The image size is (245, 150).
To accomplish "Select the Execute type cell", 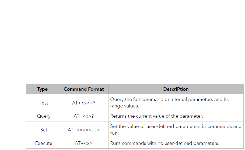I will click(44, 143).
